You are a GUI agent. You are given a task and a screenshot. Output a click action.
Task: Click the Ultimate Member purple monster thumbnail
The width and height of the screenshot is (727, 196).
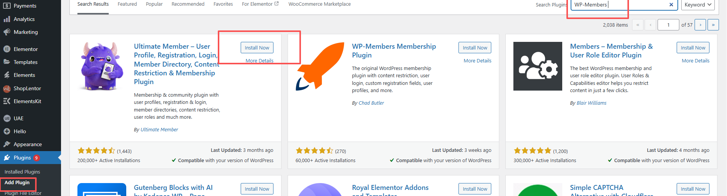coord(102,66)
